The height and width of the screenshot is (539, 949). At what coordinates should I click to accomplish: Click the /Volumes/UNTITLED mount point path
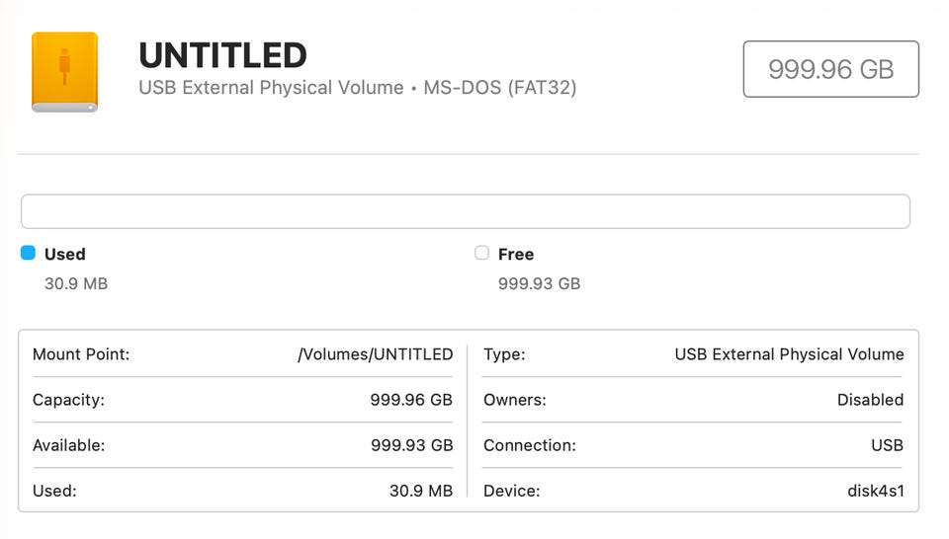[375, 354]
